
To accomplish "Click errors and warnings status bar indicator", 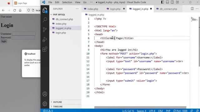I will click(x=48, y=111).
